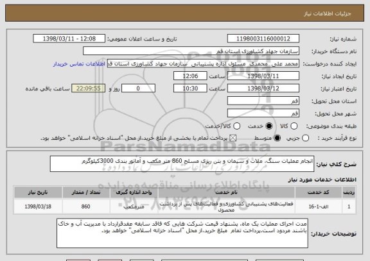The height and width of the screenshot is (261, 370).
Task: Open buyer contact info link اطلاعات تماس خریدار
Action: pos(79,64)
